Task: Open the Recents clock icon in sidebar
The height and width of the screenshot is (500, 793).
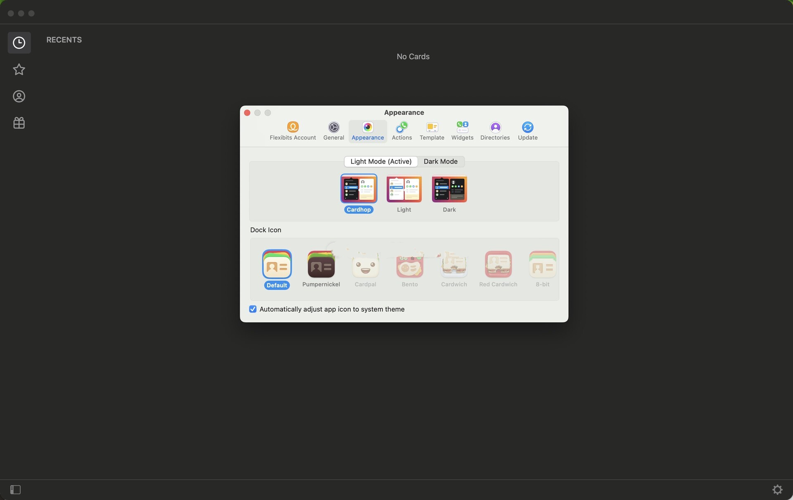Action: 19,43
